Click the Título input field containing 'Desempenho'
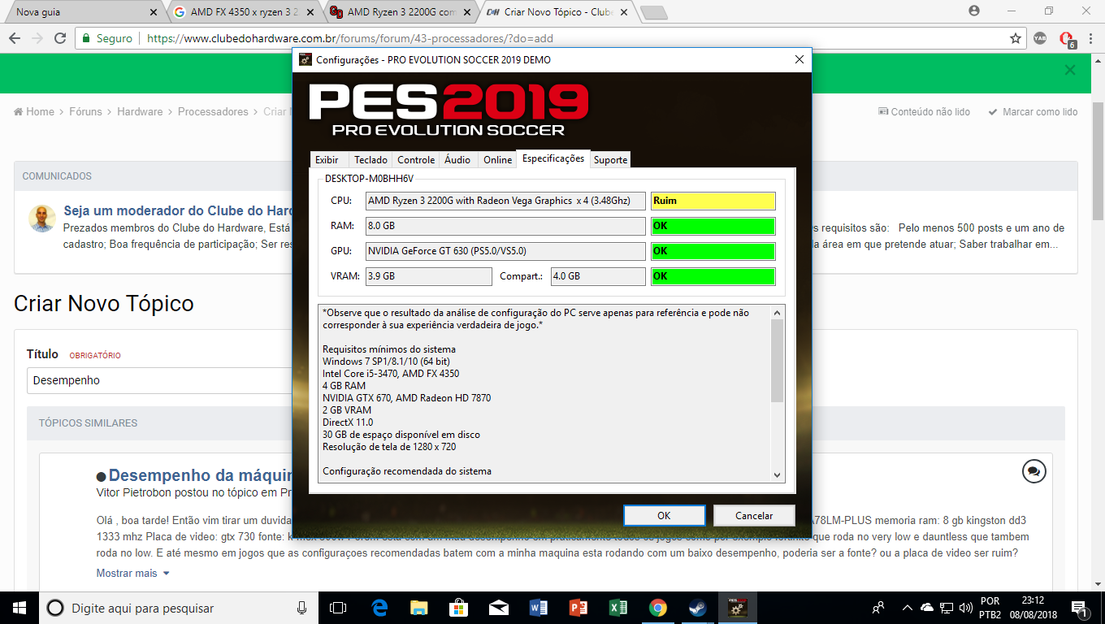The height and width of the screenshot is (624, 1105). coord(160,380)
